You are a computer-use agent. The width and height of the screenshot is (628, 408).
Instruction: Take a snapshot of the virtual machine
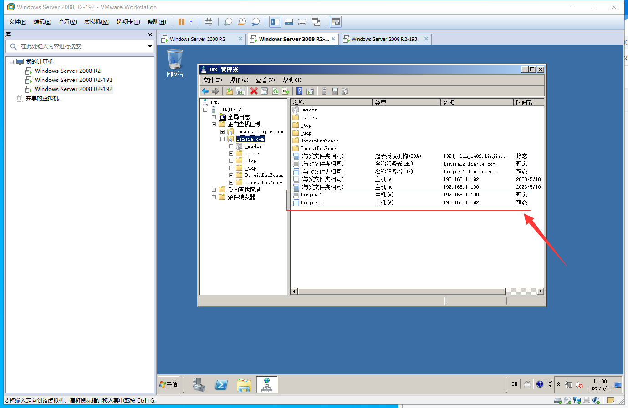[228, 22]
